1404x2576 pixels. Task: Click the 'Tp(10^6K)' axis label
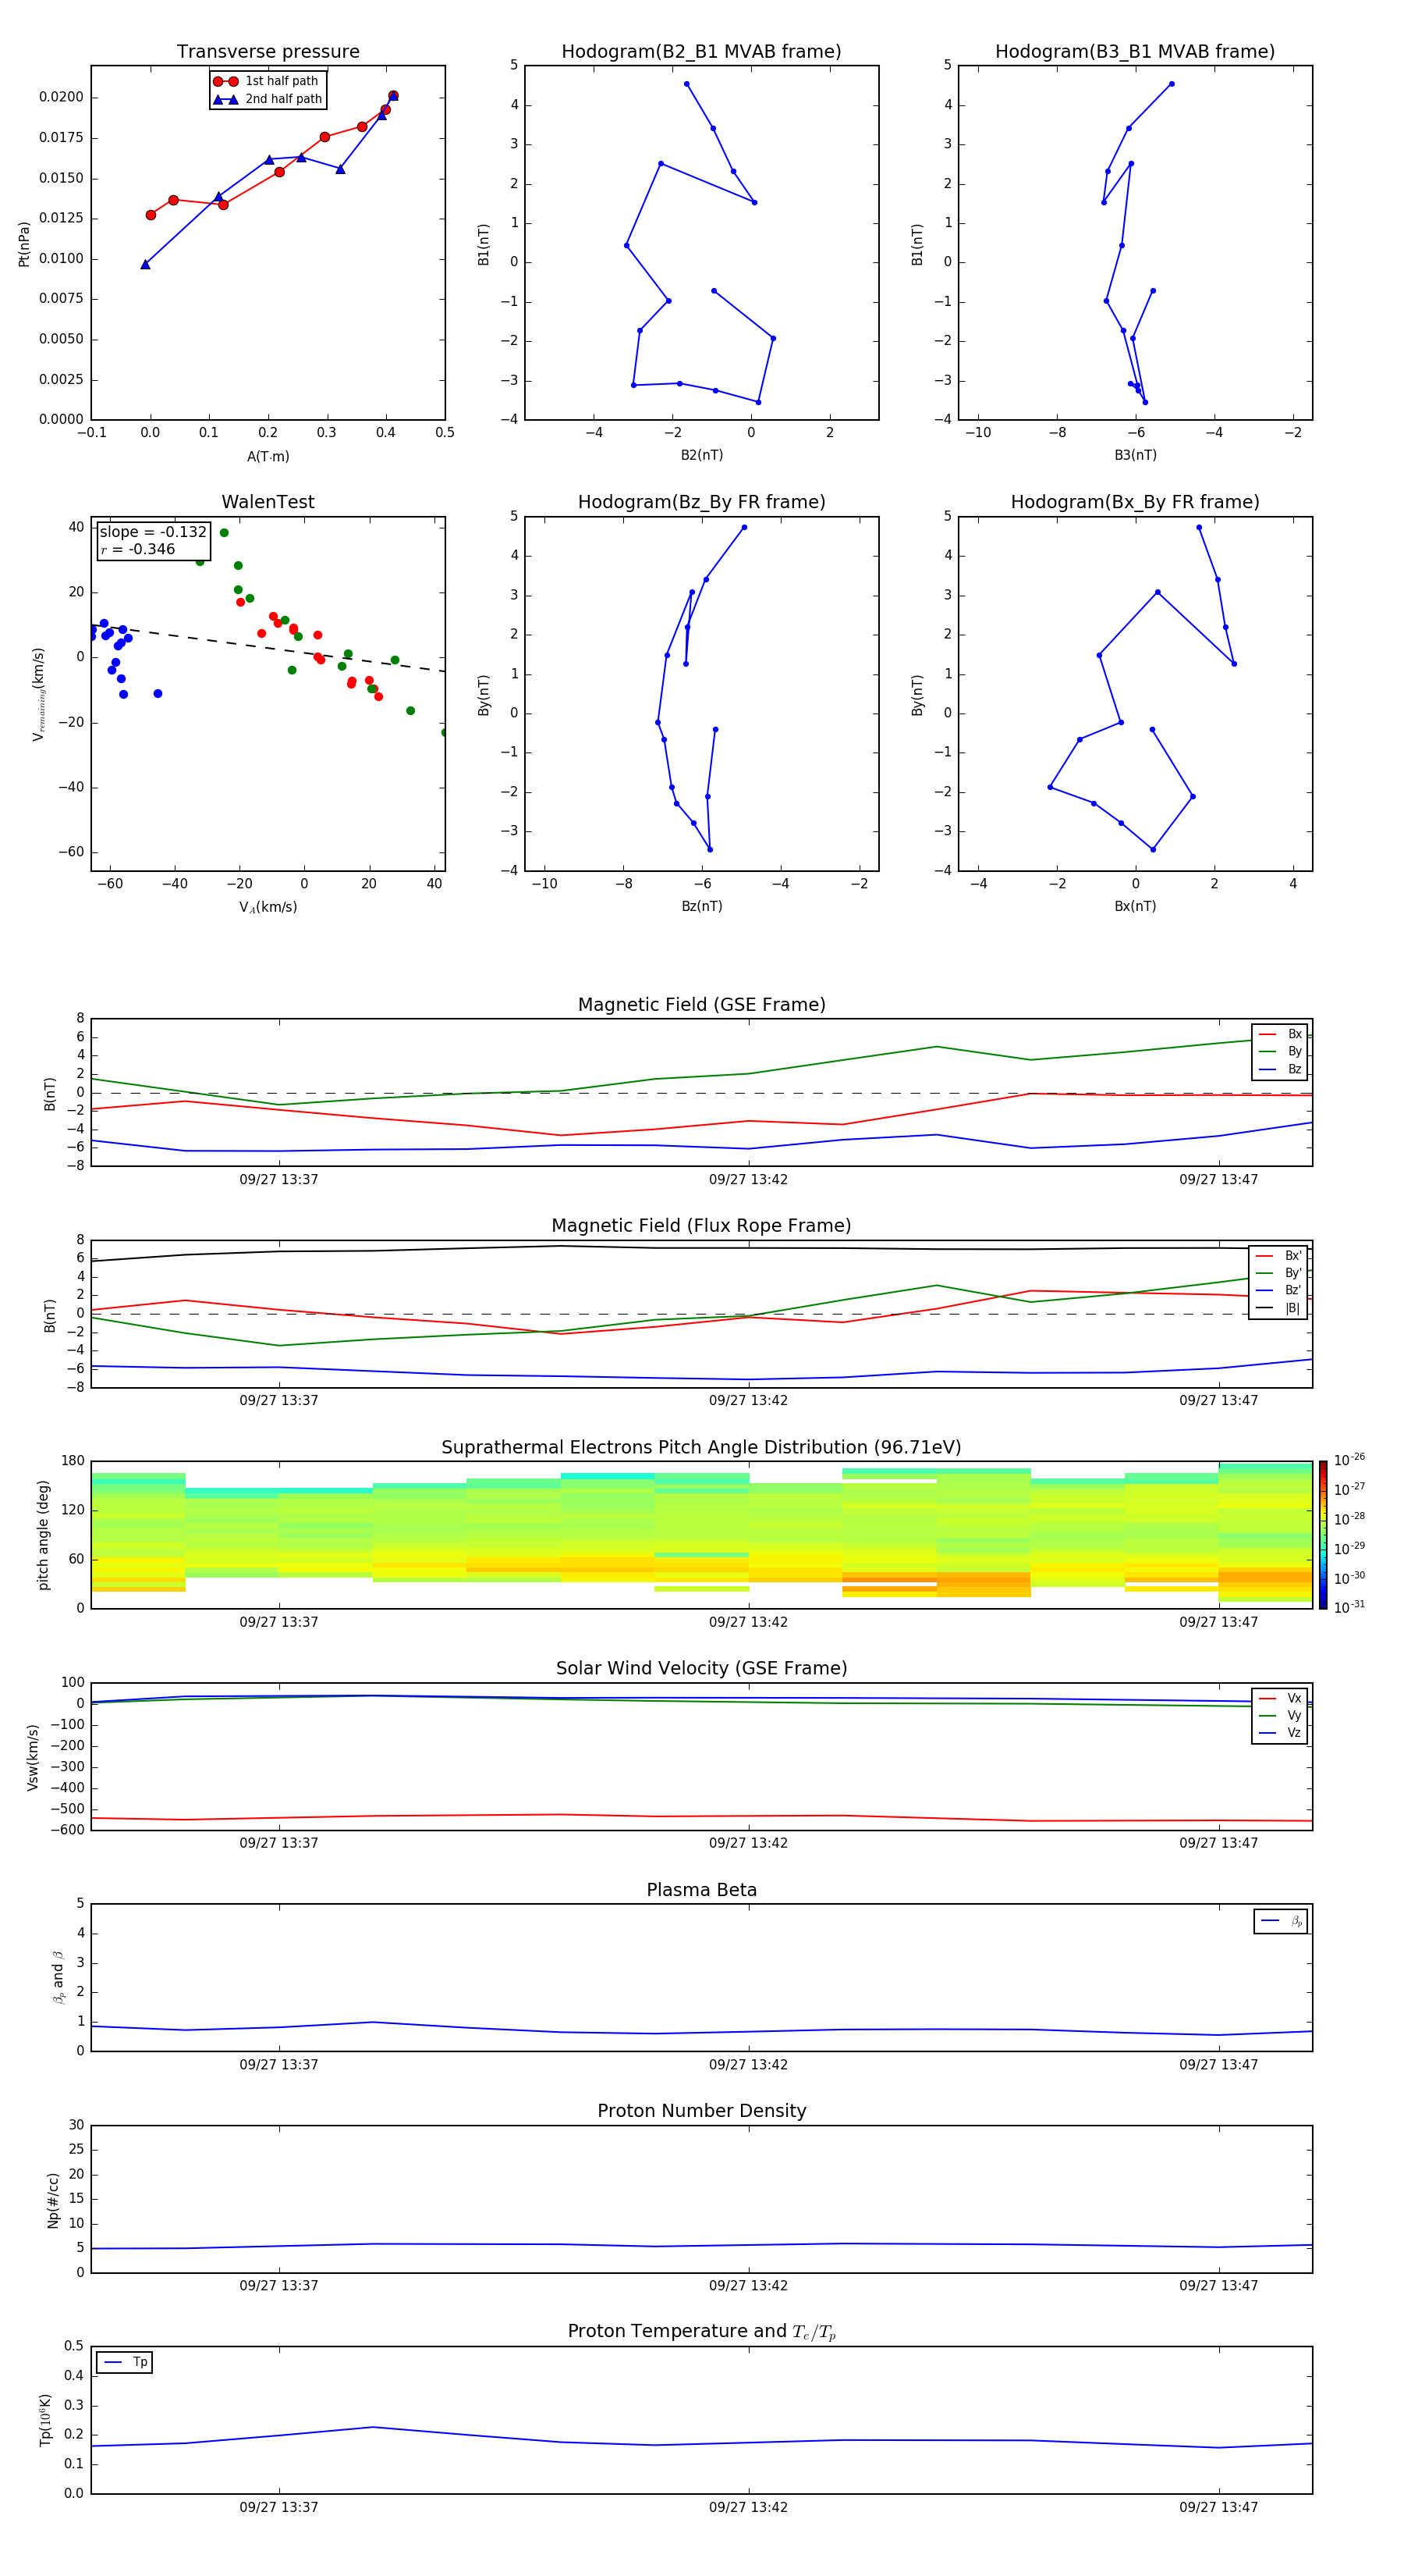coord(45,2420)
